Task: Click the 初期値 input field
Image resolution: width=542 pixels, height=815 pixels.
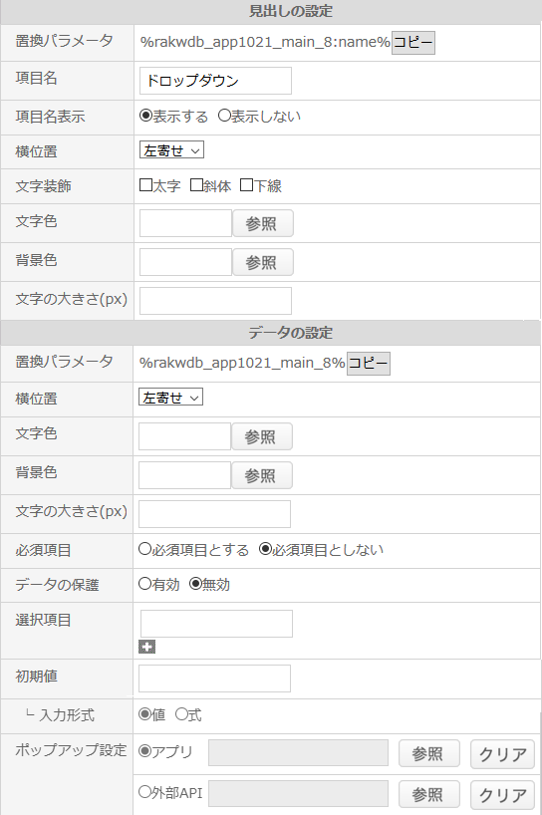Action: click(214, 679)
